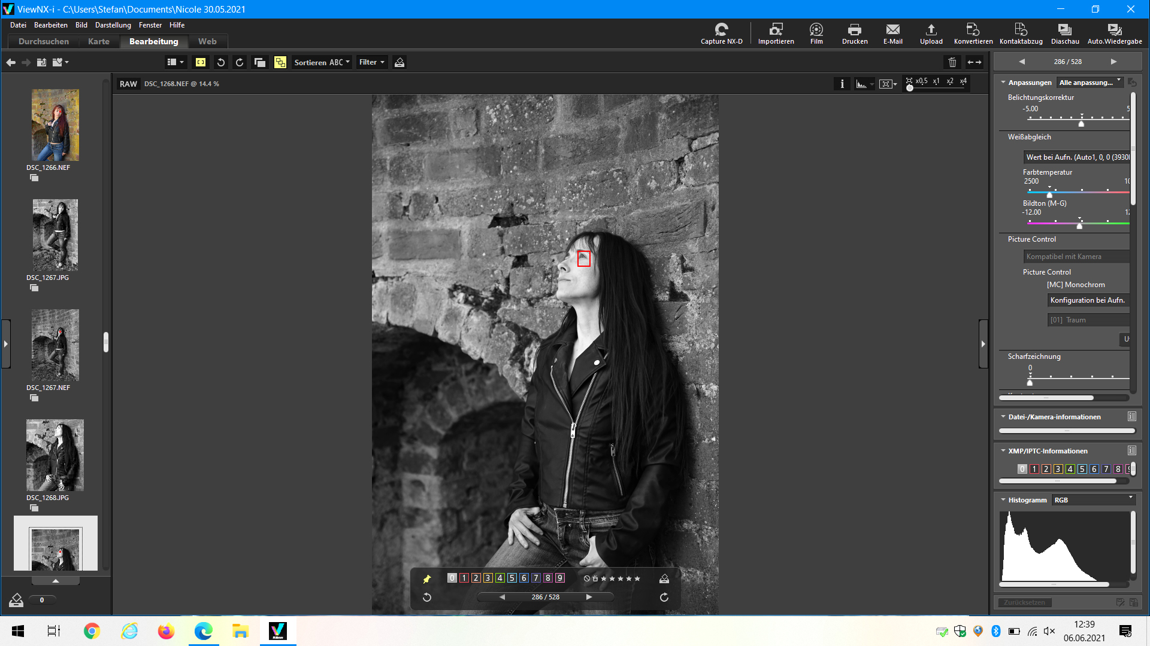Click next image arrow on floating bar
Viewport: 1150px width, 646px height.
coord(589,597)
